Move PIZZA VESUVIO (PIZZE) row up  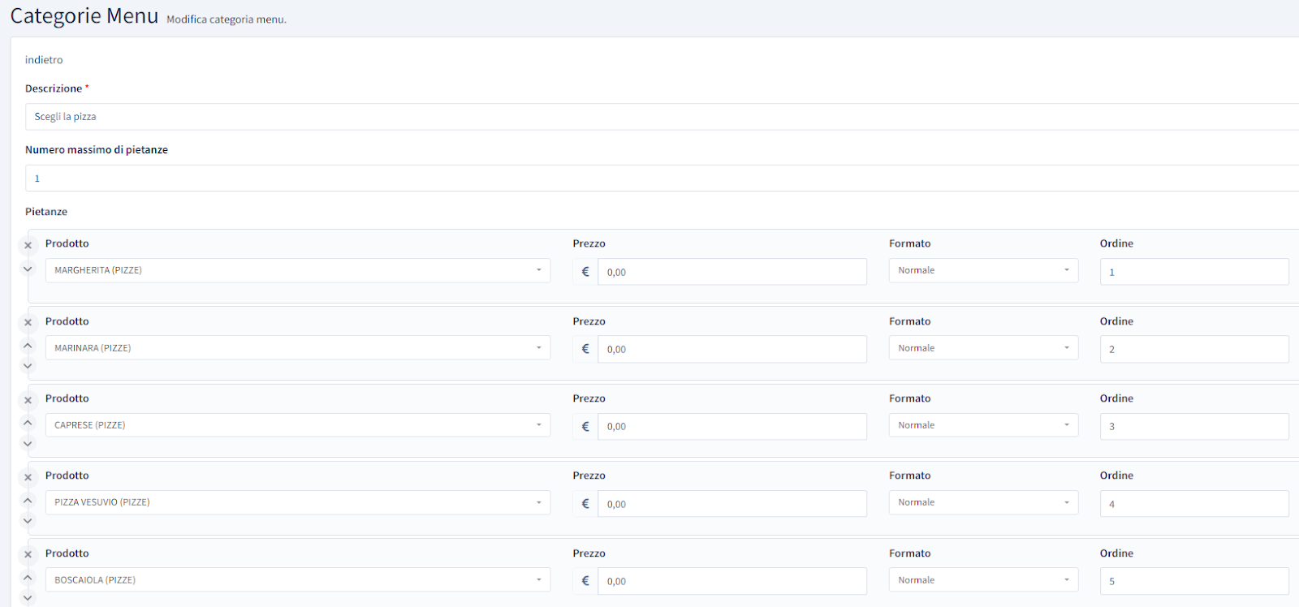pos(28,500)
